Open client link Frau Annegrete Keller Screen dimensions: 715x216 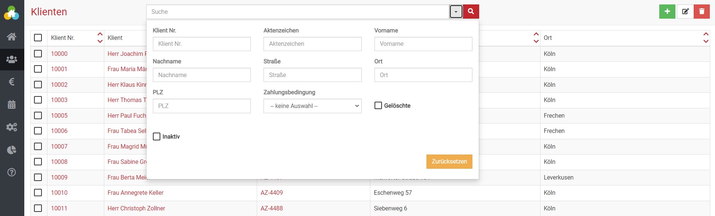pos(135,193)
